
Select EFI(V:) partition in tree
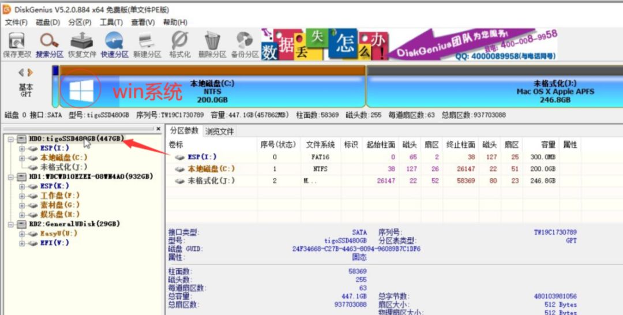54,243
